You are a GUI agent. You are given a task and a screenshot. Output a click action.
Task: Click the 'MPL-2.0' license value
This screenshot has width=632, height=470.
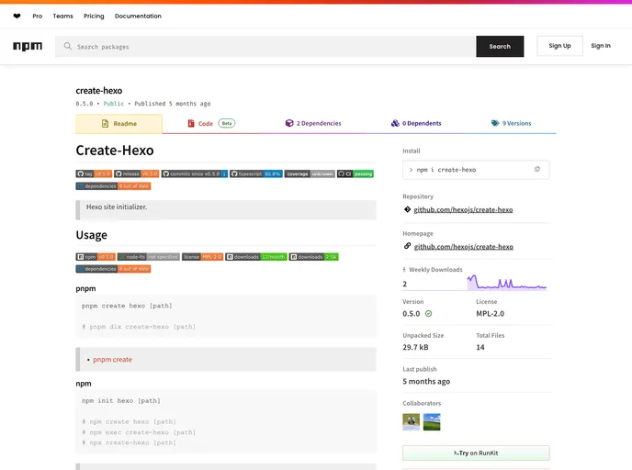pos(491,313)
